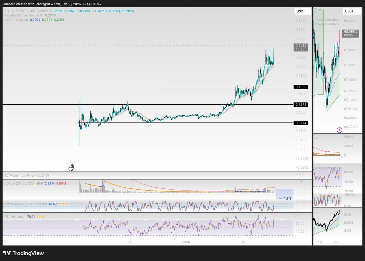Click the VWAP lower band value 0.2192
This screenshot has width=365, height=261.
click(x=59, y=19)
